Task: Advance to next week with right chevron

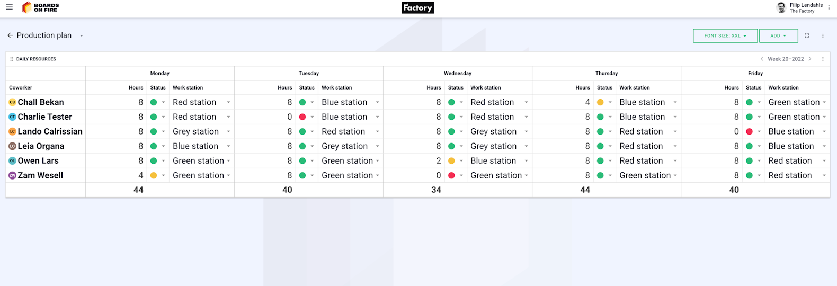Action: (810, 59)
